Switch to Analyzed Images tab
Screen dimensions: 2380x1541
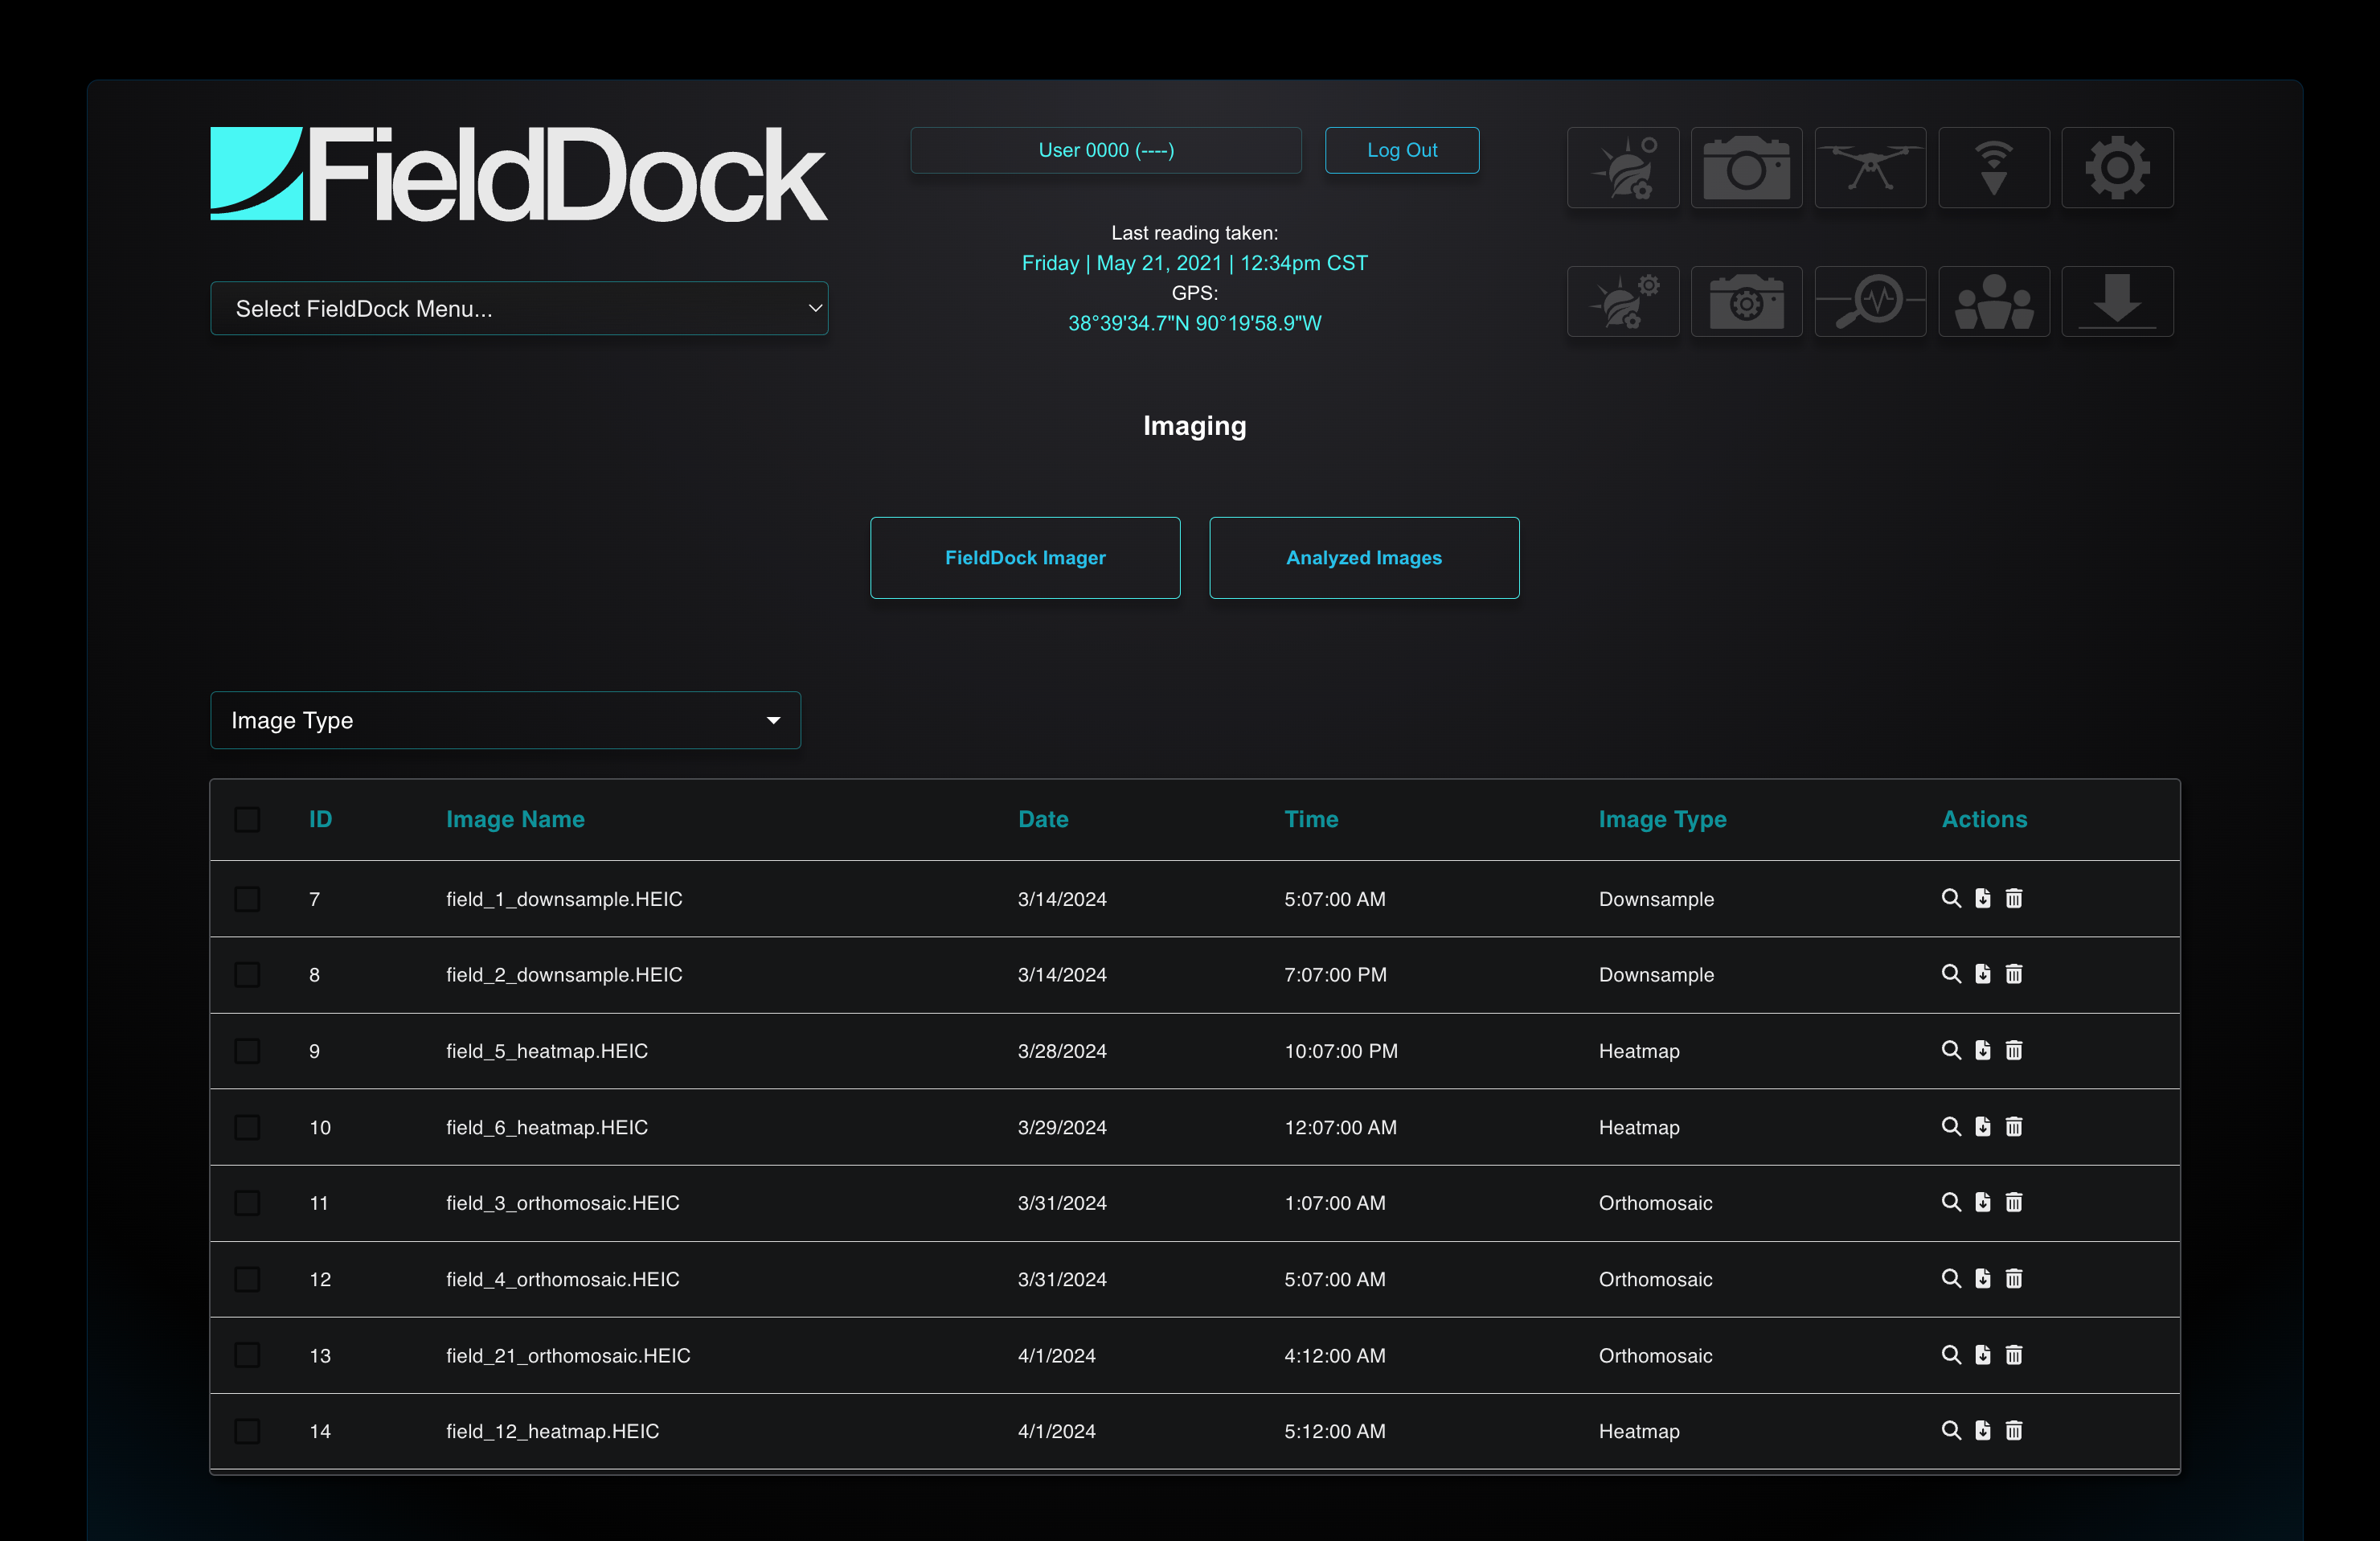point(1362,557)
